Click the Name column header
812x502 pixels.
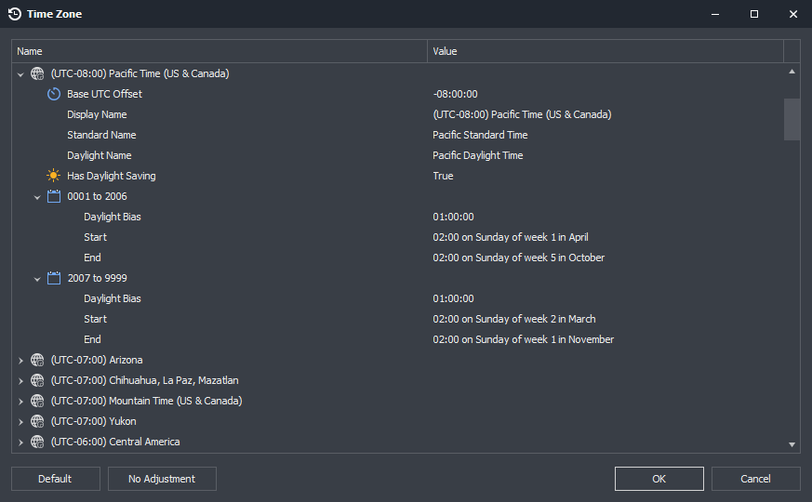(220, 51)
